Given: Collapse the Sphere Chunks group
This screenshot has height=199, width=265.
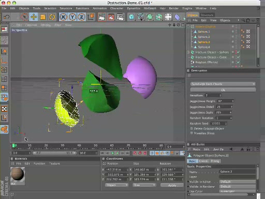Looking at the screenshot, I should 188,26.
